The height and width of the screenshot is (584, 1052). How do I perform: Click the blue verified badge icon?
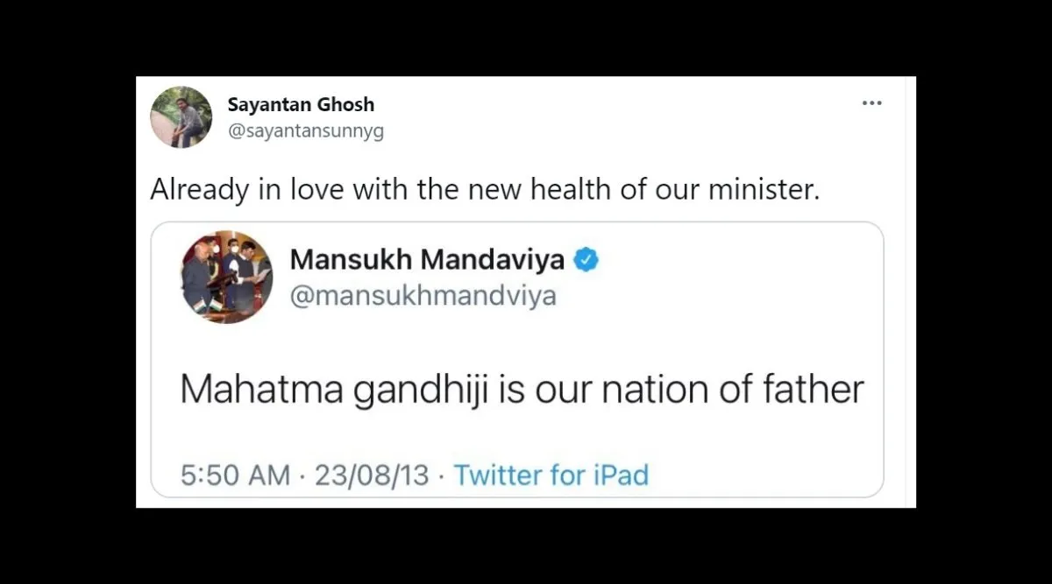586,260
